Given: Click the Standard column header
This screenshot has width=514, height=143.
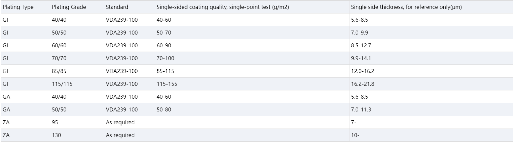Looking at the screenshot, I should [117, 7].
